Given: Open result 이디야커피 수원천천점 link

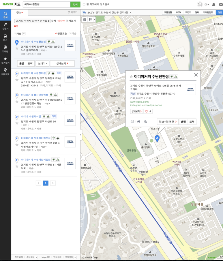Looking at the screenshot, I should (x=33, y=42).
